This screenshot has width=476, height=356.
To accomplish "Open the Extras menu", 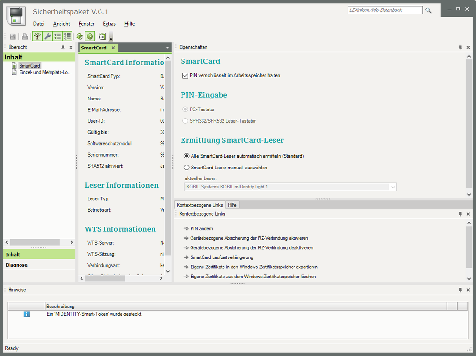I will coord(109,24).
